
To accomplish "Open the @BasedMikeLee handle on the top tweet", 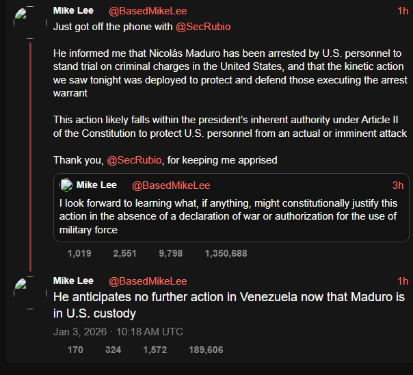I will tap(148, 11).
